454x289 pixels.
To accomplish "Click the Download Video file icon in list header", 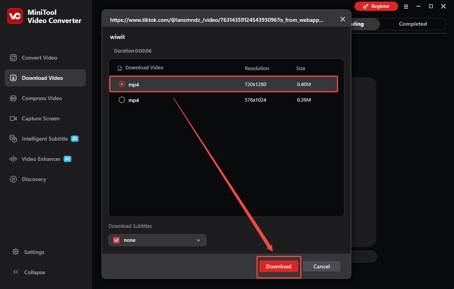I will click(119, 69).
